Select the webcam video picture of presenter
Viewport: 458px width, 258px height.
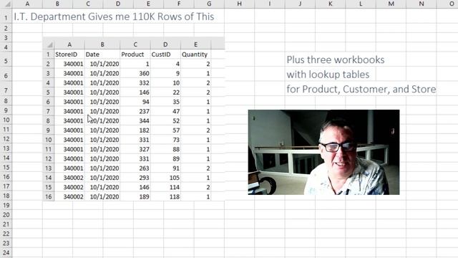click(323, 152)
